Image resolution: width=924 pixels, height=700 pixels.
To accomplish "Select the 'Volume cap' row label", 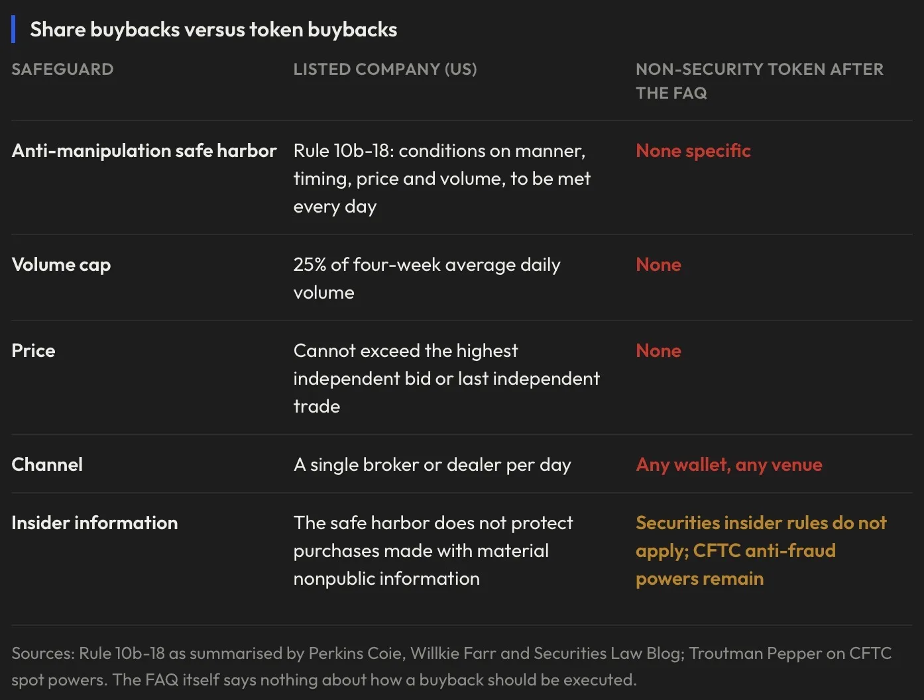I will 61,265.
